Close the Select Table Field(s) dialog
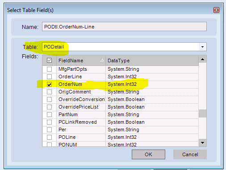 [216, 10]
